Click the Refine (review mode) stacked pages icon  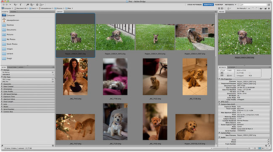coord(32,5)
